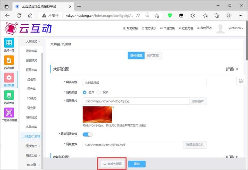Click the floating QR code icon at right edge
Image resolution: width=248 pixels, height=170 pixels.
point(241,81)
